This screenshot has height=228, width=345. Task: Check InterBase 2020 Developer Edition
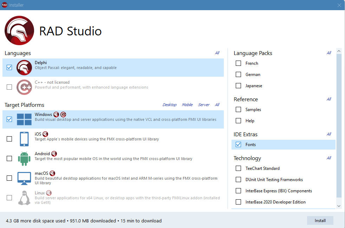(238, 202)
